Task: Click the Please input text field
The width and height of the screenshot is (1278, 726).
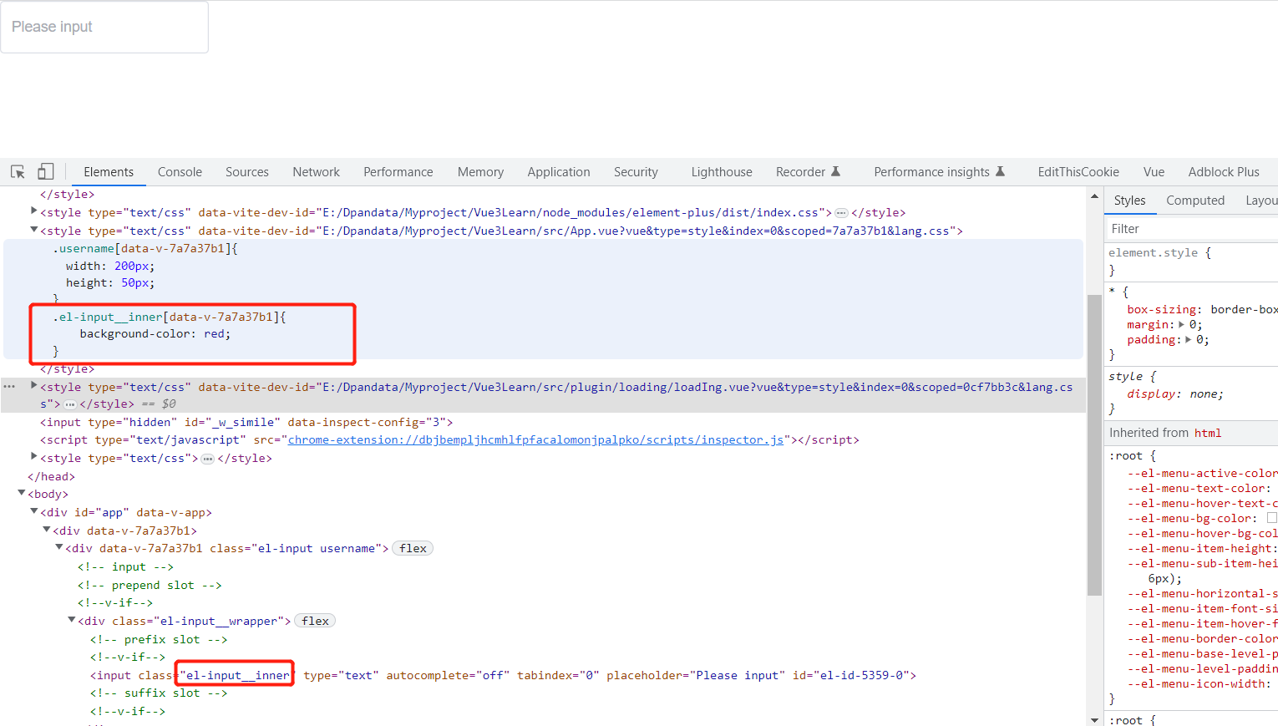Action: 104,26
